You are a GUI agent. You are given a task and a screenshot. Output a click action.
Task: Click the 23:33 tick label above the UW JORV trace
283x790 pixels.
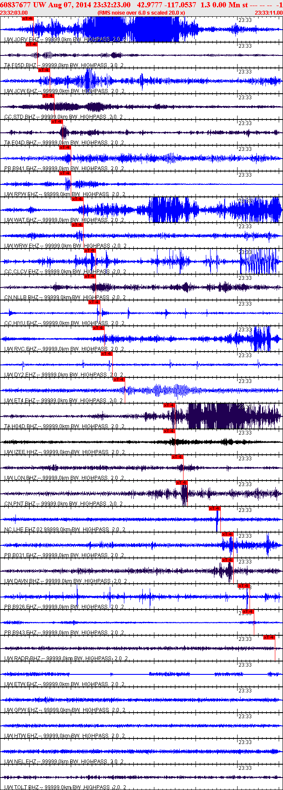point(245,20)
